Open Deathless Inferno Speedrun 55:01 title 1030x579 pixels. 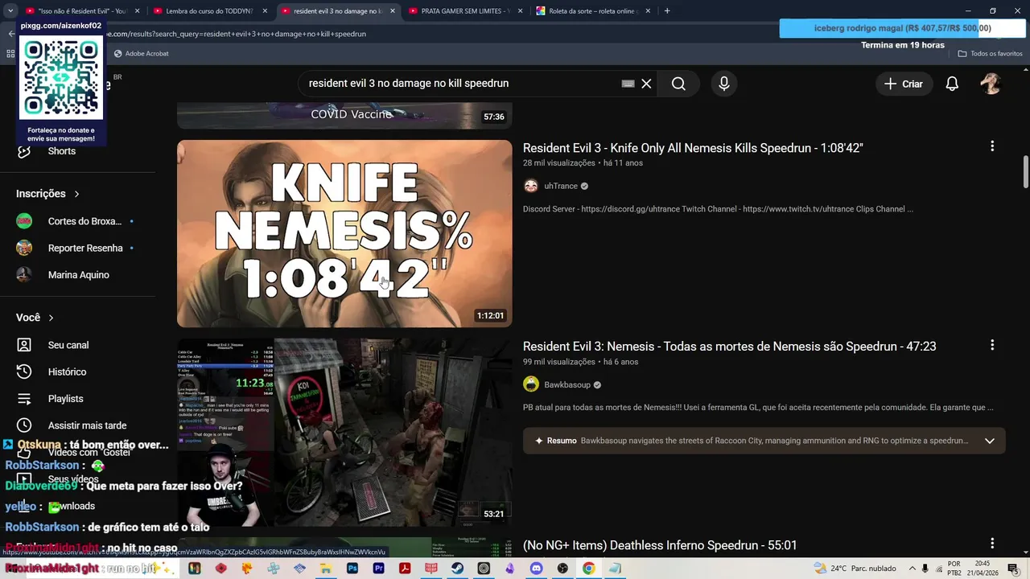[x=660, y=545]
